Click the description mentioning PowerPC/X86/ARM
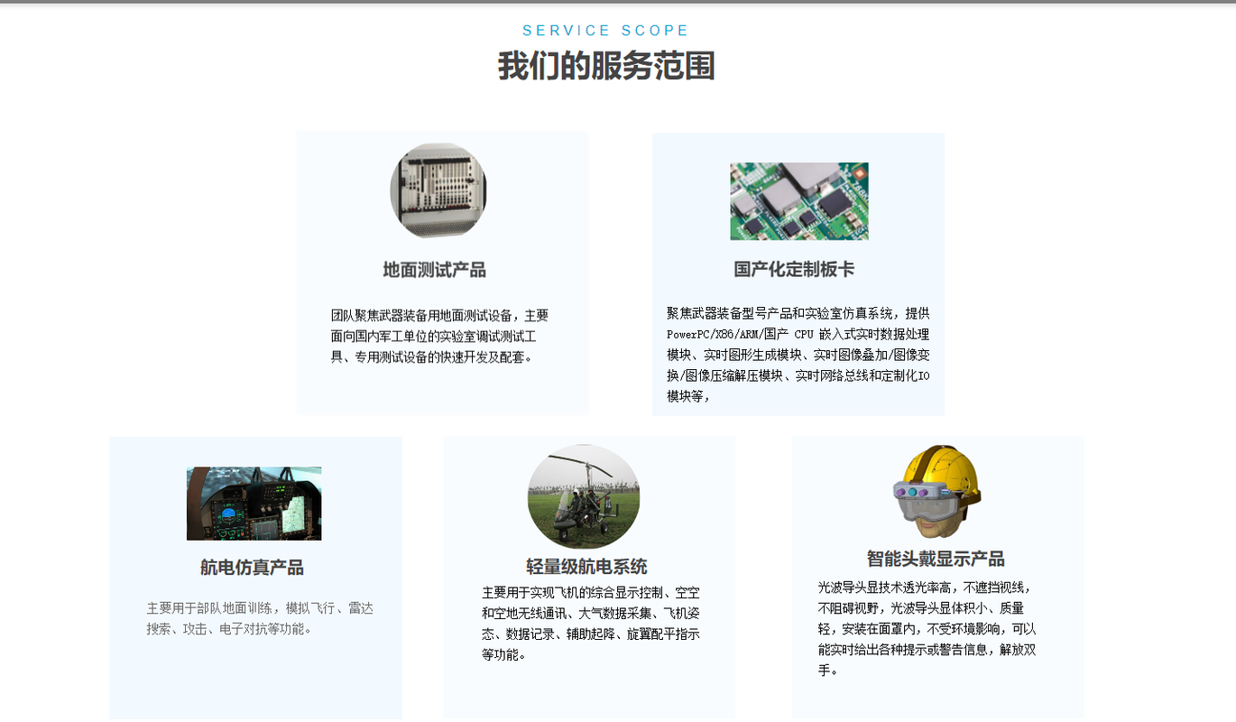The width and height of the screenshot is (1236, 722). [798, 354]
